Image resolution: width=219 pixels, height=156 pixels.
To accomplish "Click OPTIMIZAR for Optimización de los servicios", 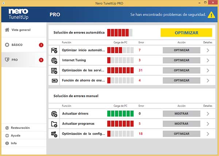I will point(181,70).
